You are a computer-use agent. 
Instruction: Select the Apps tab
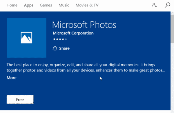pos(29,5)
